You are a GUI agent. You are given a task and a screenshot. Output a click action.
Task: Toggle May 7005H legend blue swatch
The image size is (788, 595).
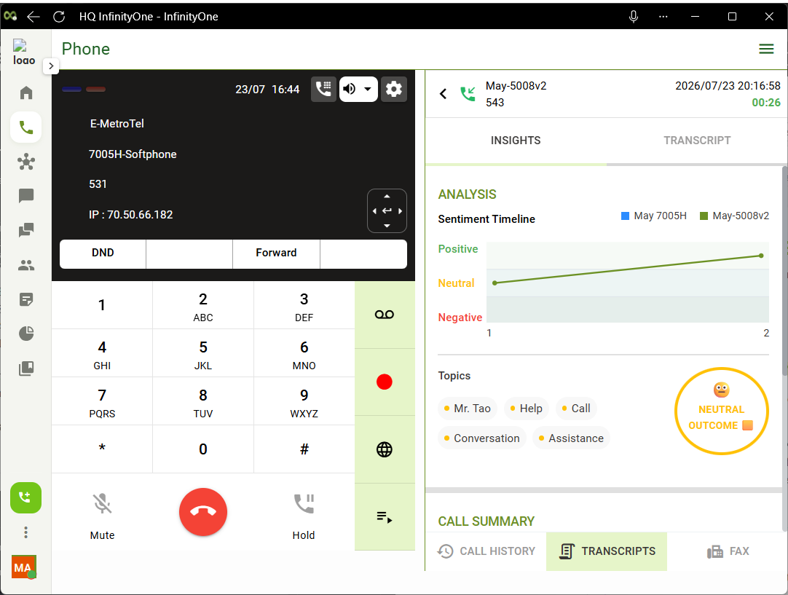tap(625, 216)
